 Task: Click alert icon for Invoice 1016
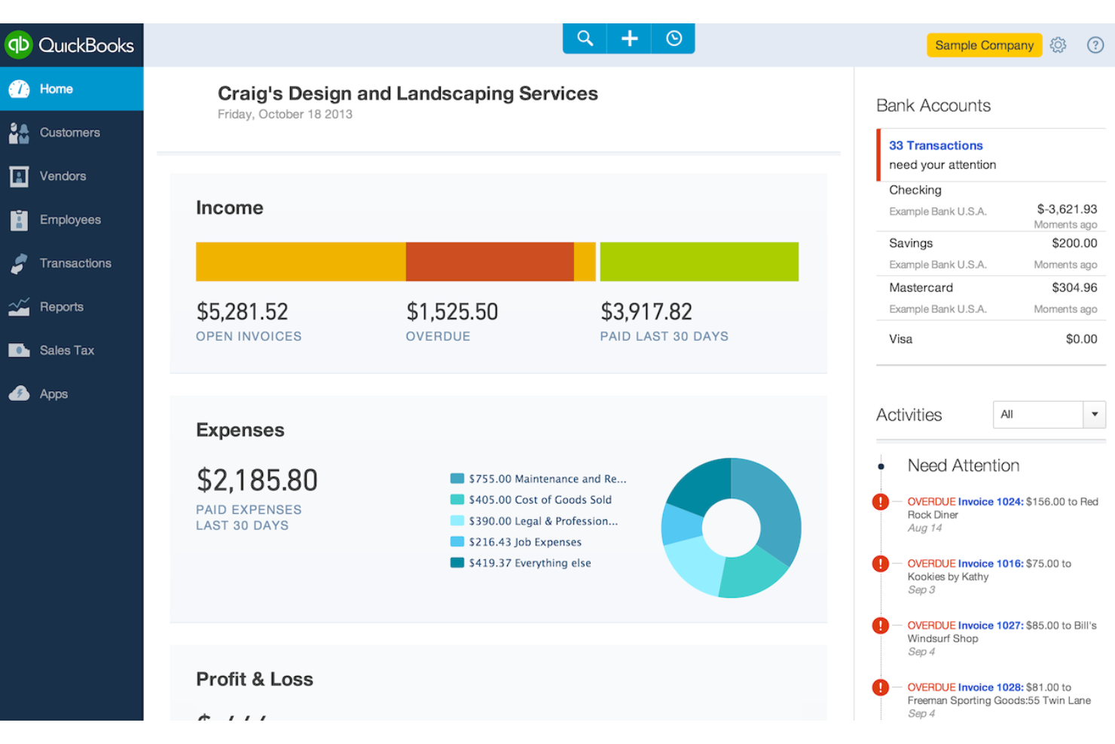pyautogui.click(x=880, y=564)
